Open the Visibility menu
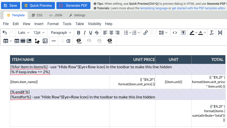 [x=94, y=24]
